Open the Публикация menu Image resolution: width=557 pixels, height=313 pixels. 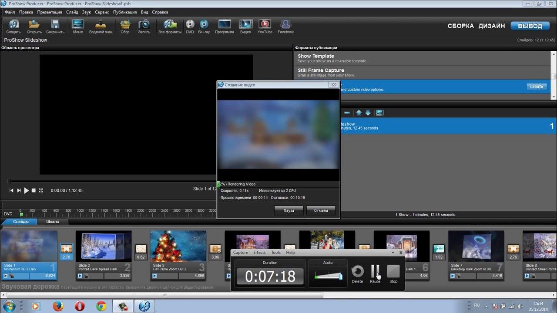[x=125, y=12]
